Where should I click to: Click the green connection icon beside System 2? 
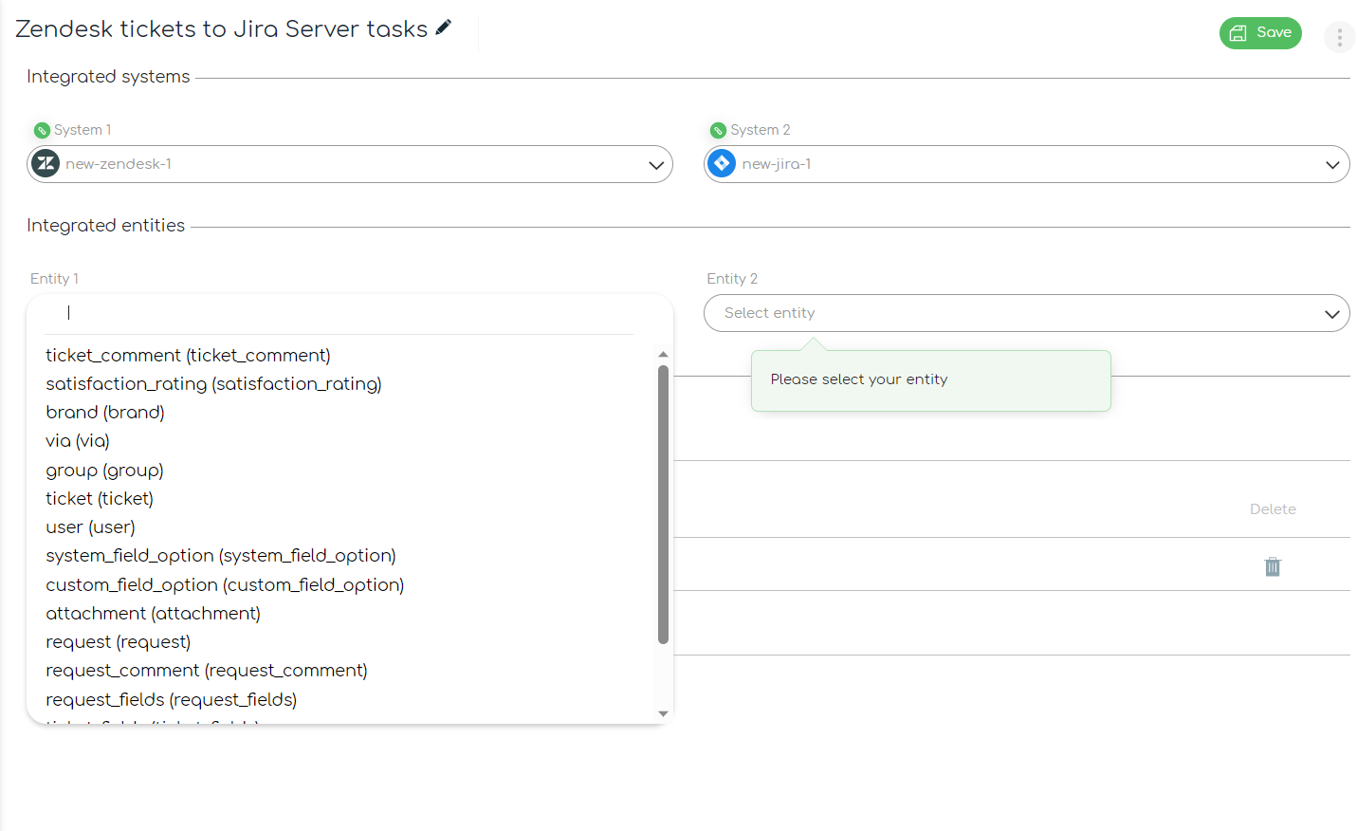click(x=719, y=129)
